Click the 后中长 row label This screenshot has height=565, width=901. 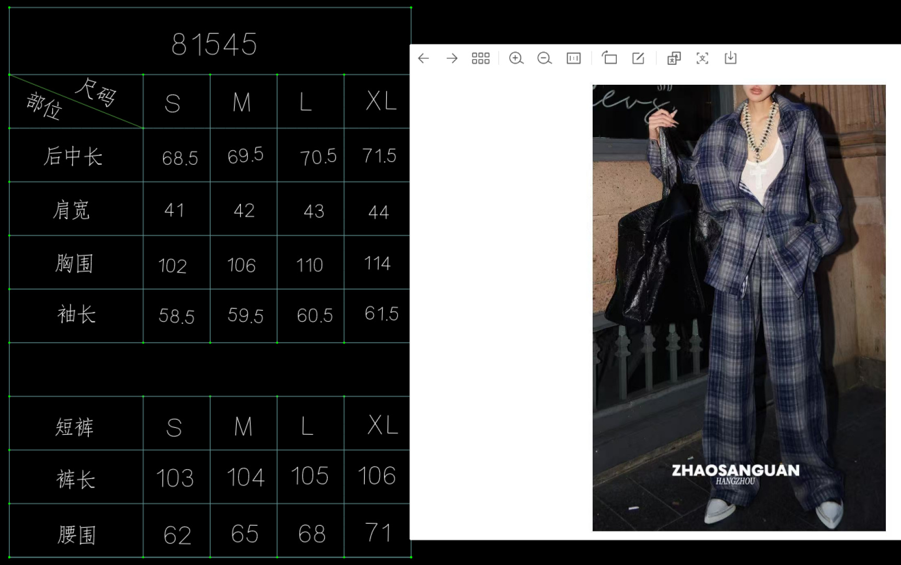point(73,156)
